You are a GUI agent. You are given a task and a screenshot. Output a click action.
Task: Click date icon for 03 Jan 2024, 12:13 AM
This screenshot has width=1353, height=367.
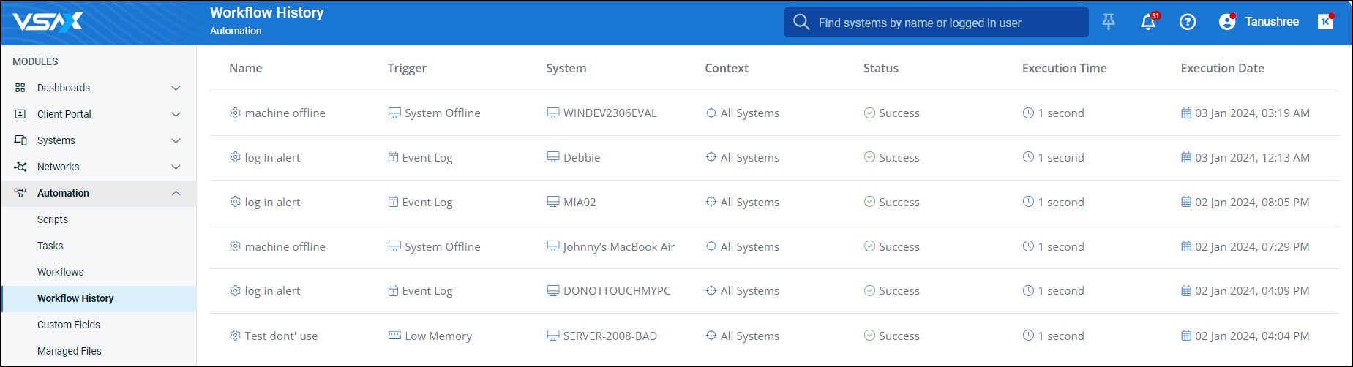(x=1186, y=157)
